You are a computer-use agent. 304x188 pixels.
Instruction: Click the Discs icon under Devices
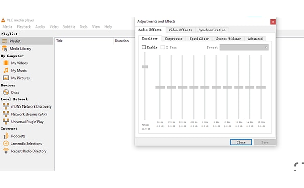(6, 92)
